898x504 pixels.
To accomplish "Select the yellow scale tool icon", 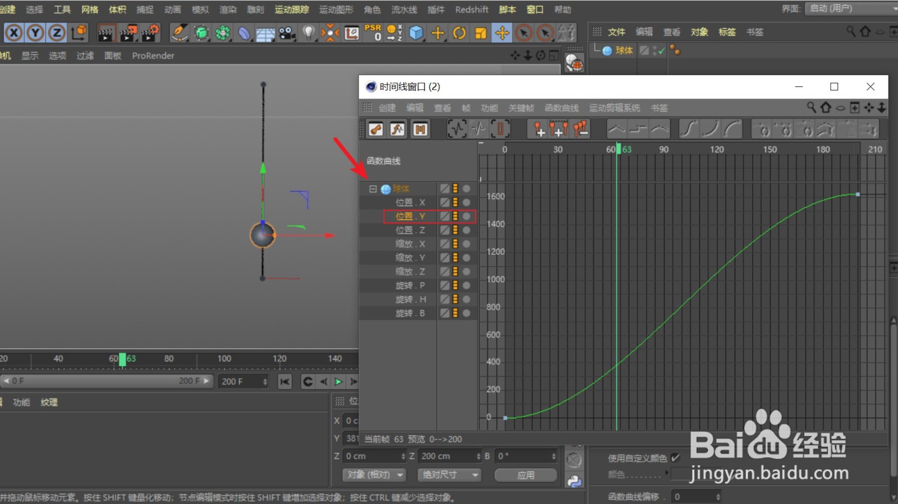I will pyautogui.click(x=480, y=33).
